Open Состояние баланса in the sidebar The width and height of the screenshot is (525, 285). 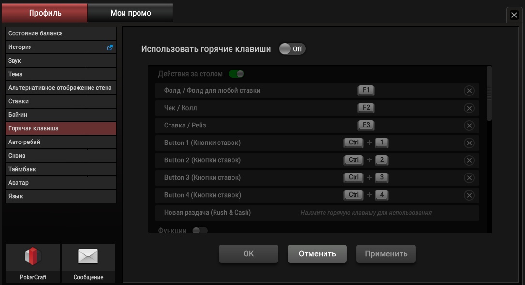[x=61, y=33]
